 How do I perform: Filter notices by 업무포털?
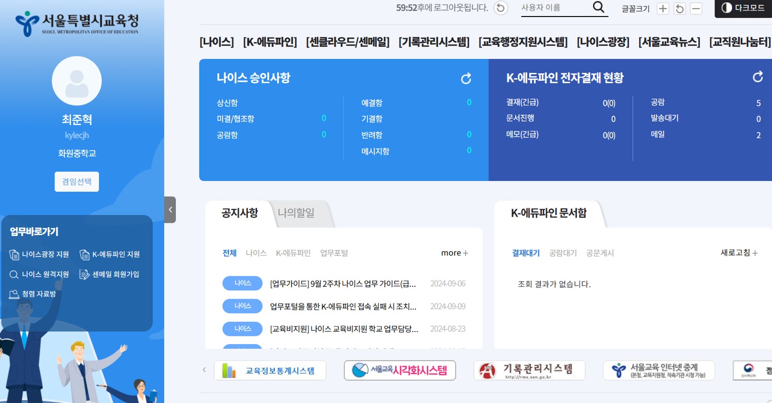[334, 253]
